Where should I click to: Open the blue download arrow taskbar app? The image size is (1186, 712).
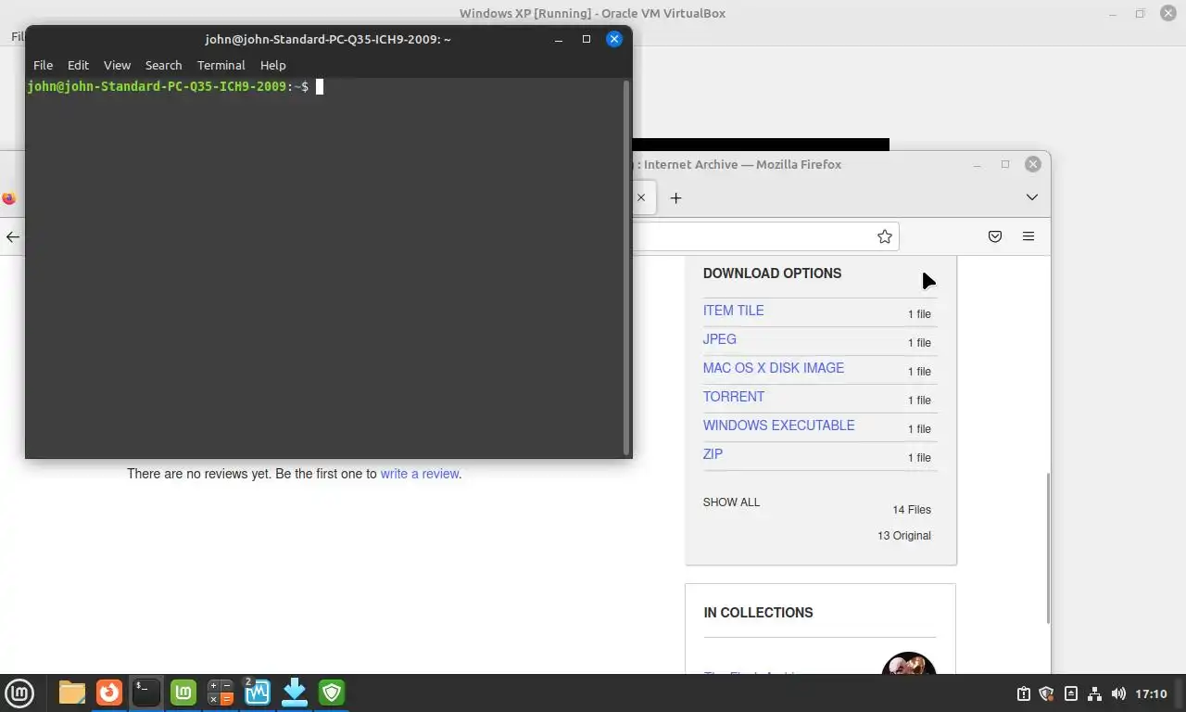pos(295,693)
